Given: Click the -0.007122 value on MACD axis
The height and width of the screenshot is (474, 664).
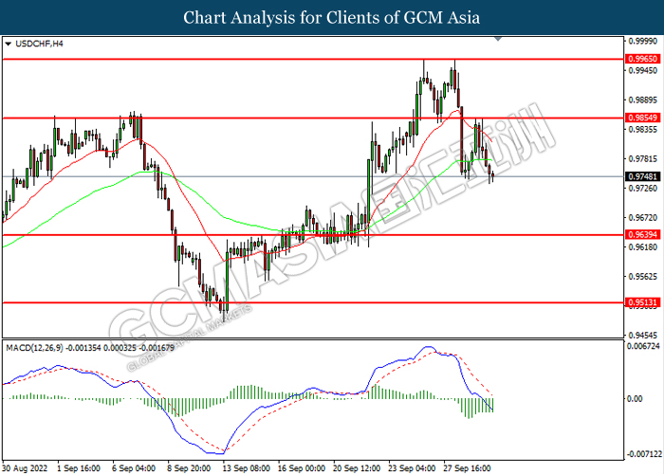Looking at the screenshot, I should tap(643, 454).
